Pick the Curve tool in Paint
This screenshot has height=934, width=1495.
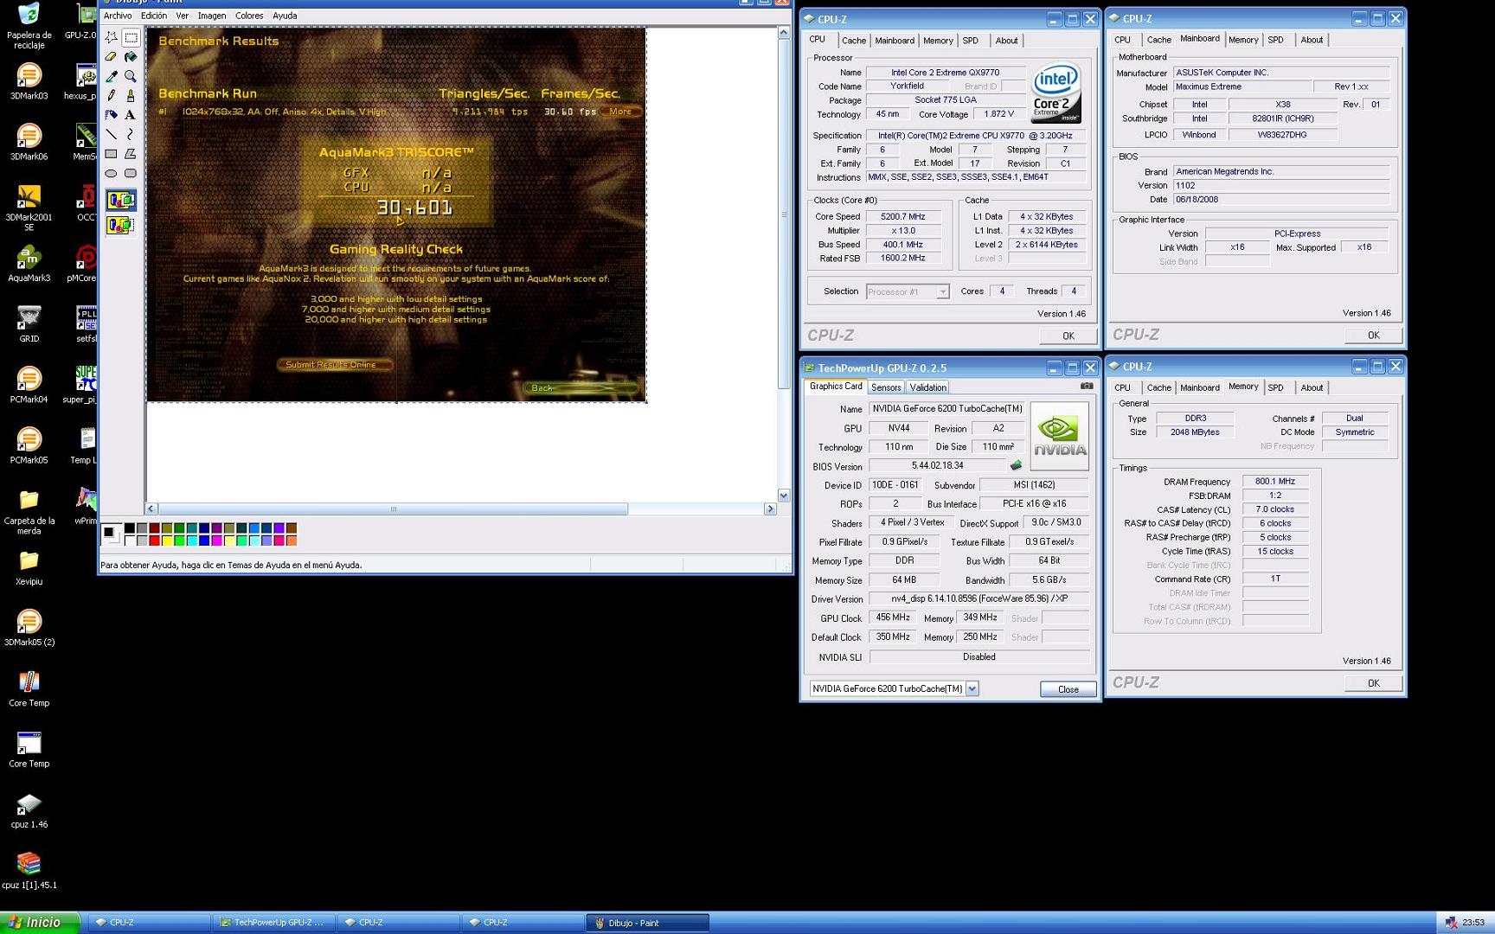(131, 134)
